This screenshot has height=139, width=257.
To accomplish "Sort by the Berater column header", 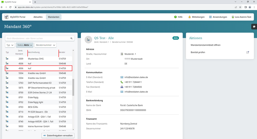I will [x=62, y=52].
